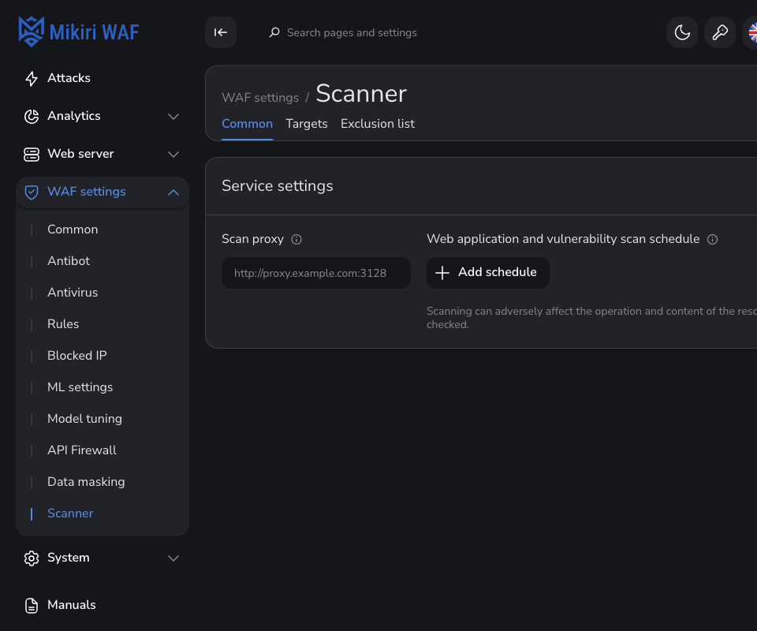Open Data masking settings
This screenshot has height=631, width=757.
86,482
